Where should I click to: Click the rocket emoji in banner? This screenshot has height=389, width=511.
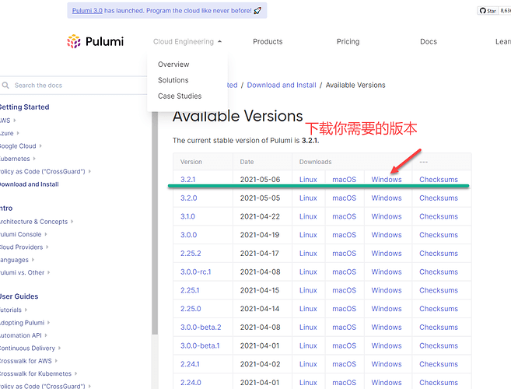(257, 11)
